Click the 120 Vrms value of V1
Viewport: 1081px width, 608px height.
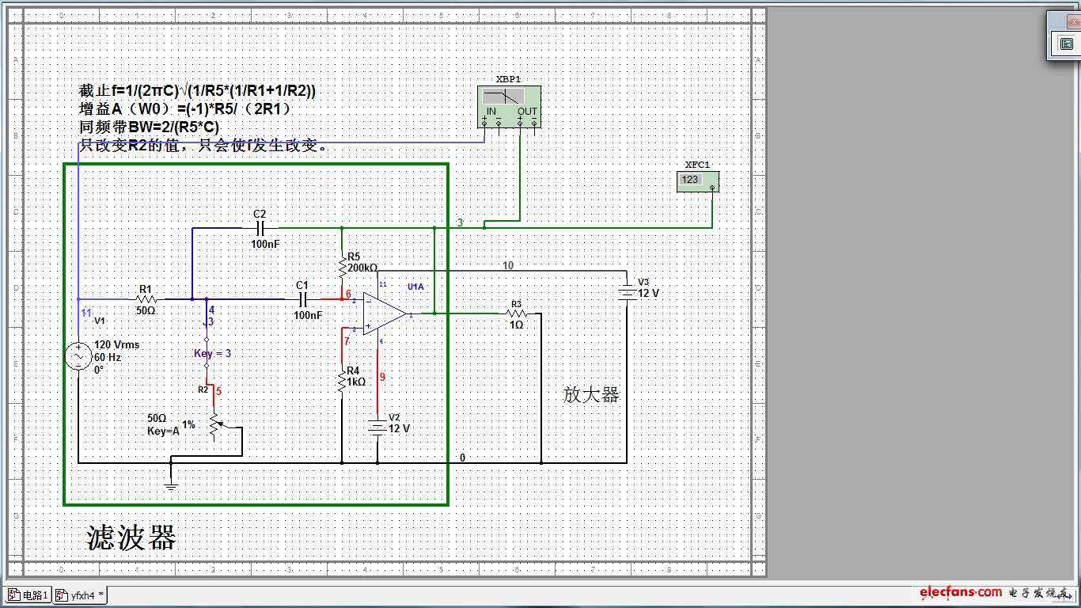[x=117, y=345]
